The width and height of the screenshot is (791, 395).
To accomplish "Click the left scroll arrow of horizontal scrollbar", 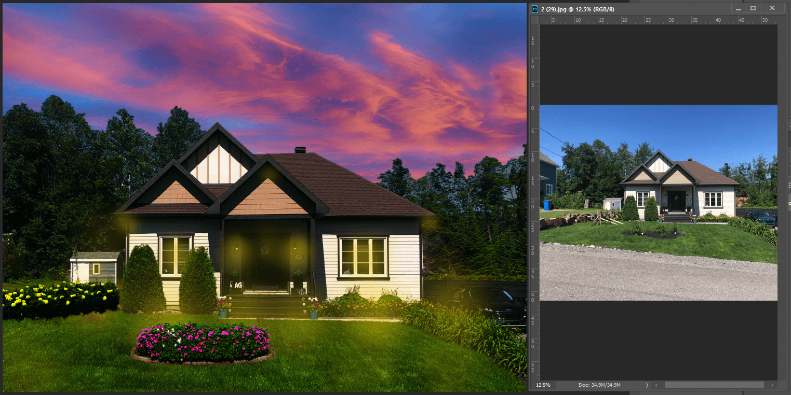I will click(657, 385).
